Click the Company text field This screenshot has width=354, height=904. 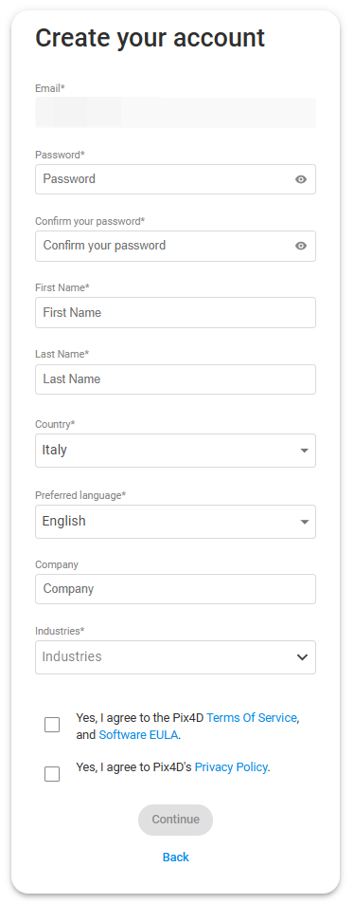tap(175, 589)
